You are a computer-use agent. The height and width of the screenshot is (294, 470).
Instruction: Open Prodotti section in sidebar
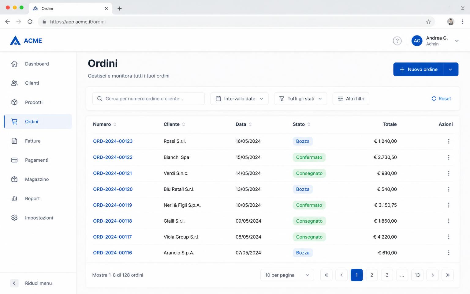tap(38, 102)
